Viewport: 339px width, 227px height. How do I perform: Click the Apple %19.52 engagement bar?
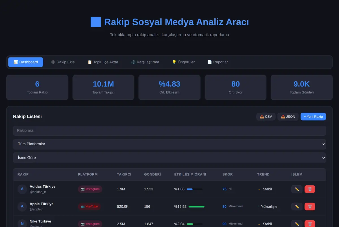point(196,206)
